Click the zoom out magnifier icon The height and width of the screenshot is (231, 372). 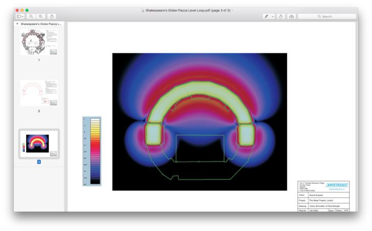31,16
